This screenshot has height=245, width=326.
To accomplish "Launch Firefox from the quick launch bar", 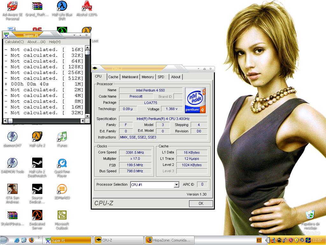I will 31,240.
